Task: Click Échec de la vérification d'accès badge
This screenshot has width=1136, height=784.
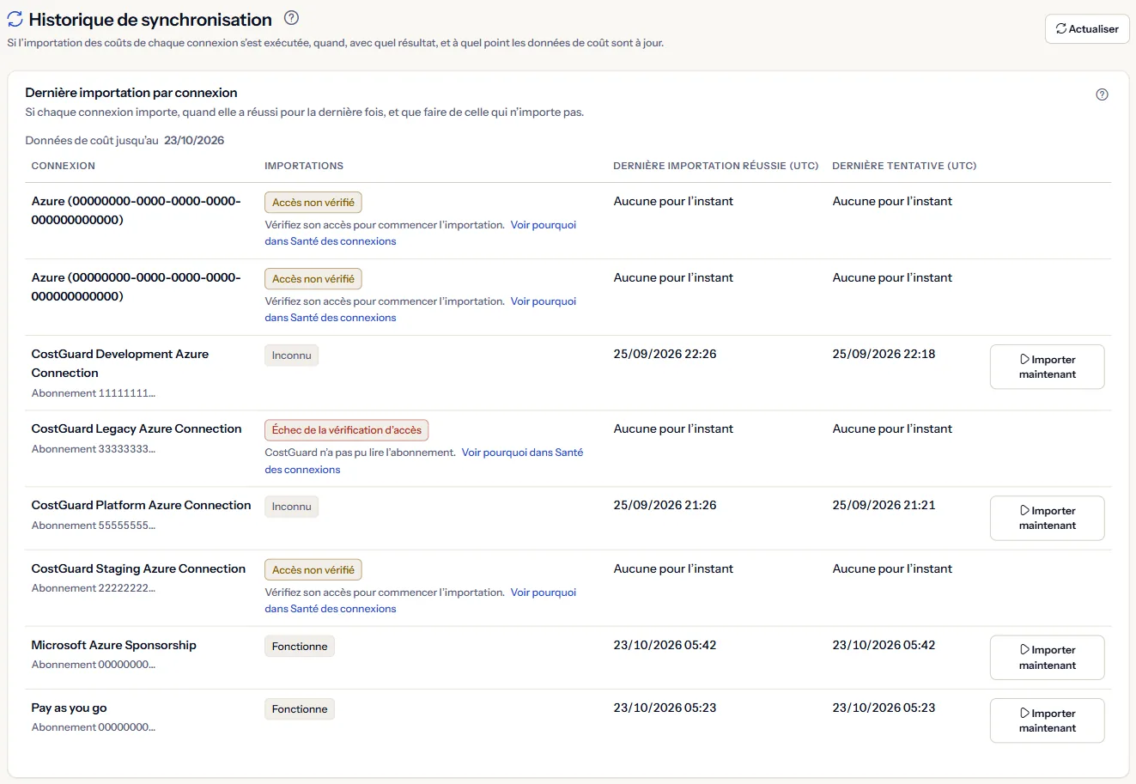Action: point(346,430)
